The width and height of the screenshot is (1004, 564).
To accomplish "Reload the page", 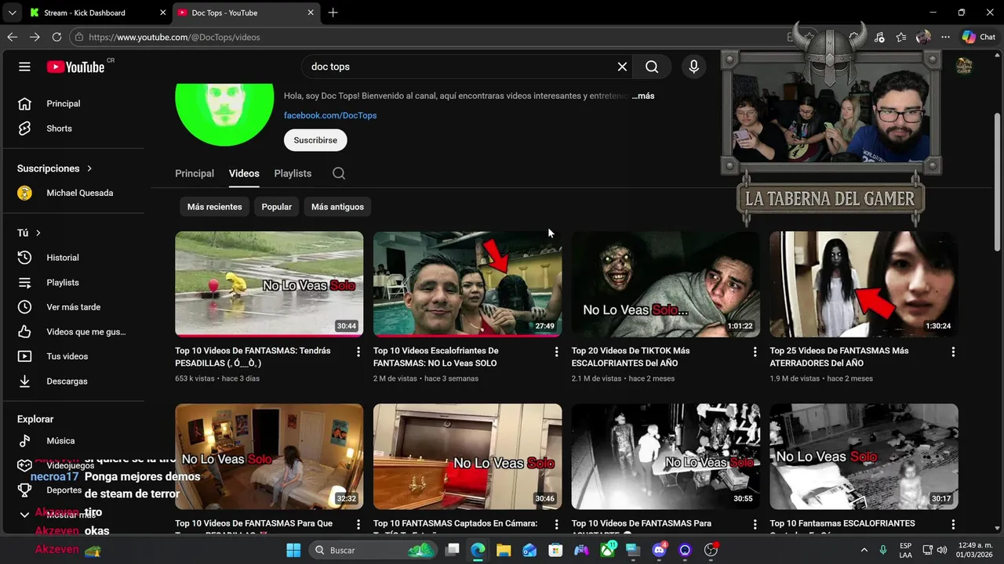I will (56, 37).
